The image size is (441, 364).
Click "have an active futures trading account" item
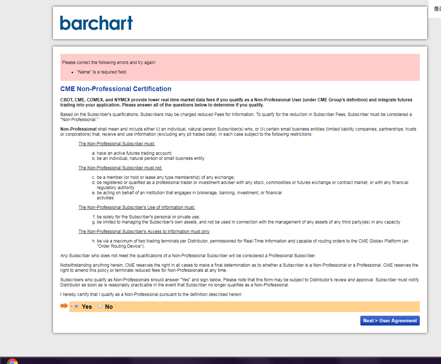(134, 153)
